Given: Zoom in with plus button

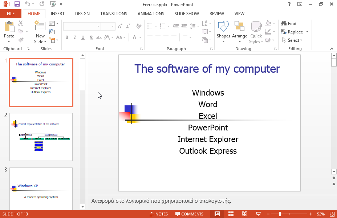Looking at the screenshot, I should click(x=310, y=214).
